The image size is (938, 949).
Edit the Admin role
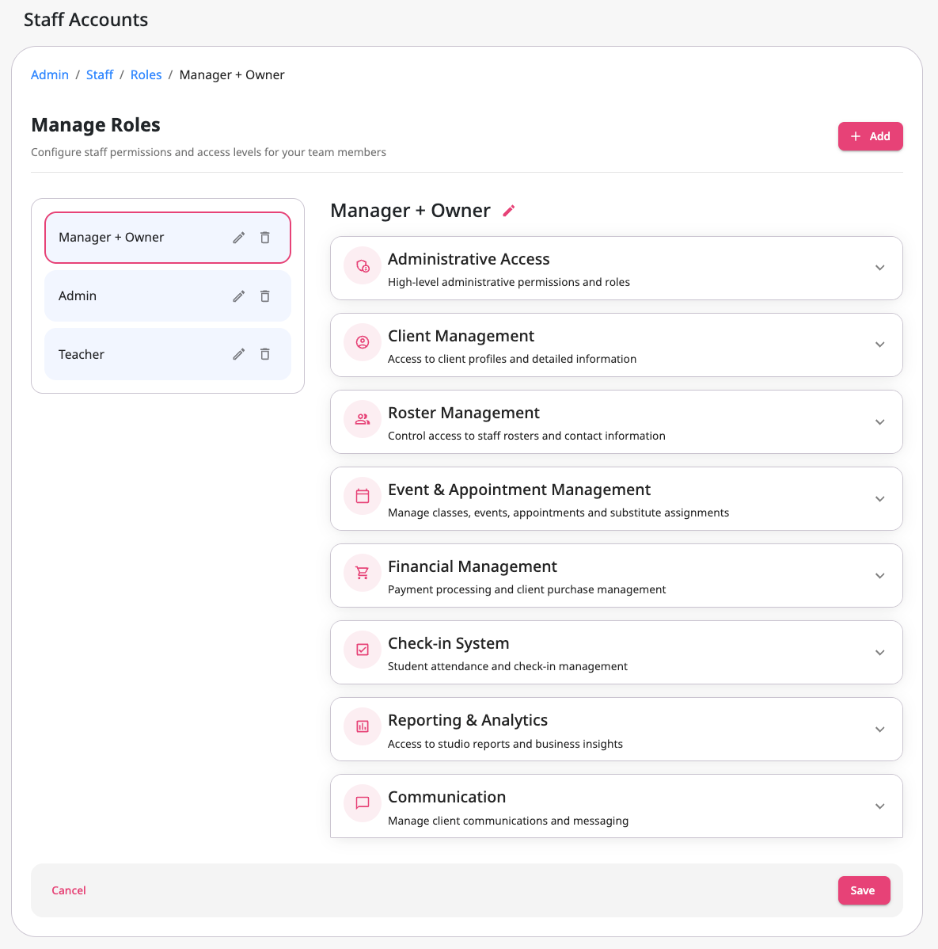[x=239, y=296]
